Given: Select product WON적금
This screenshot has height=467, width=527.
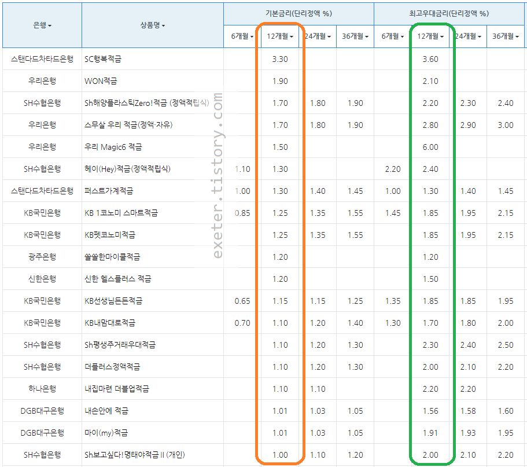Looking at the screenshot, I should pyautogui.click(x=101, y=80).
